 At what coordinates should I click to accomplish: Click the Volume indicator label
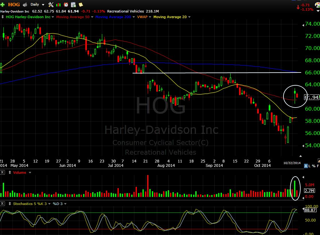20,172
